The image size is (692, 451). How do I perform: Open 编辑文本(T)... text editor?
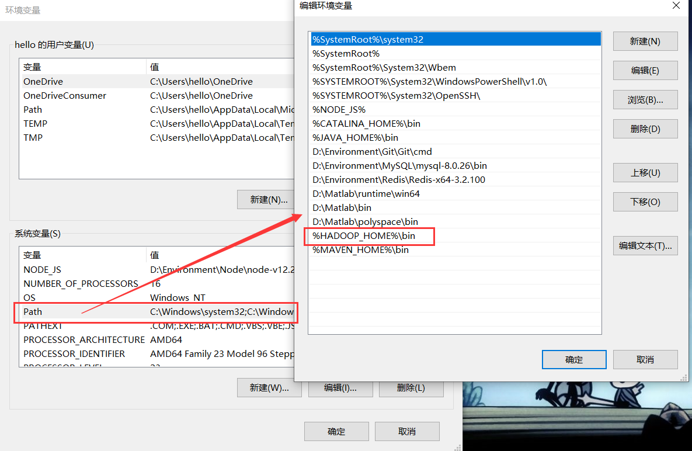pyautogui.click(x=645, y=246)
